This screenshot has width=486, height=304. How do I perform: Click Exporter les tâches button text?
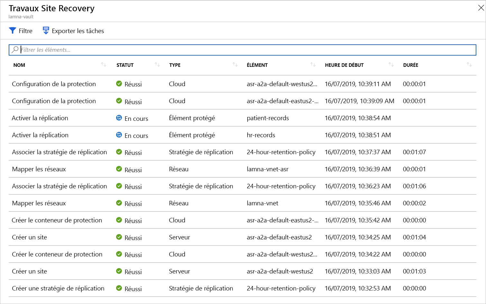click(x=78, y=31)
